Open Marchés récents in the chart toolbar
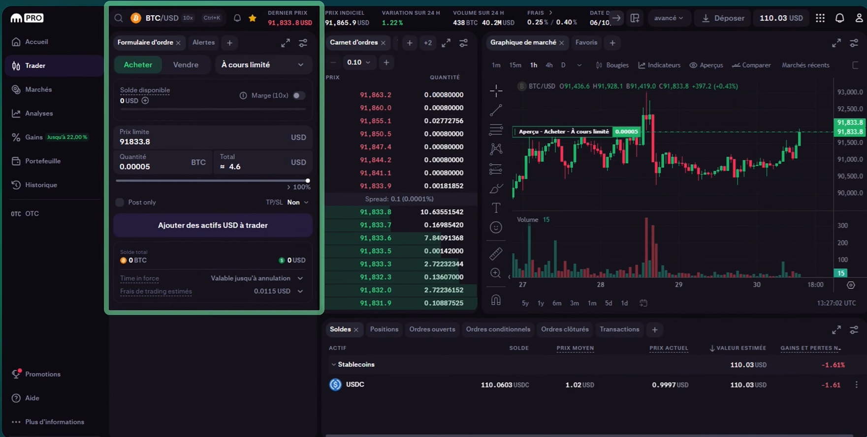867x437 pixels. [805, 65]
